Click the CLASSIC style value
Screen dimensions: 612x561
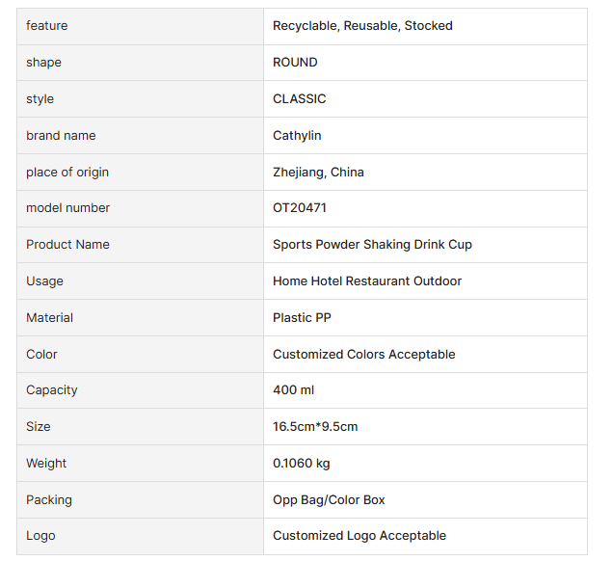pyautogui.click(x=300, y=99)
